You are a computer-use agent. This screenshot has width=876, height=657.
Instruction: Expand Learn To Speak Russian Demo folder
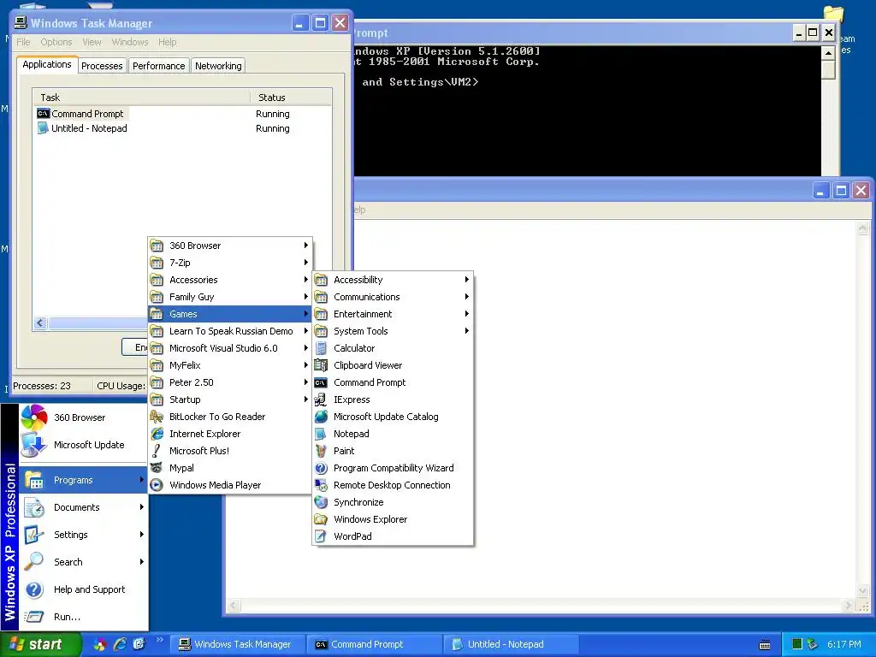(x=229, y=331)
